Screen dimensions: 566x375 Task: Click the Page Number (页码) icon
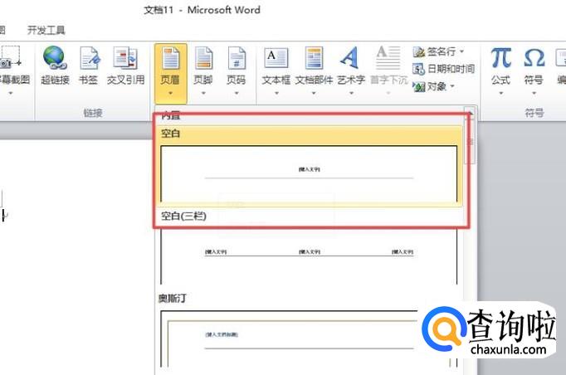(x=237, y=58)
